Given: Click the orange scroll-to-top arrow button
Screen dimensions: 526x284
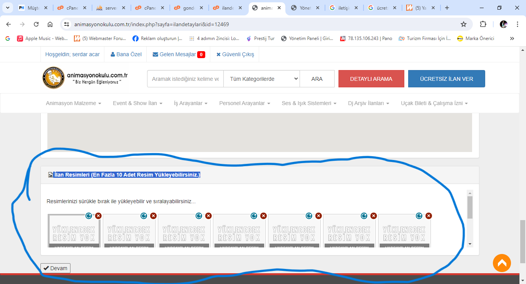Looking at the screenshot, I should [502, 263].
